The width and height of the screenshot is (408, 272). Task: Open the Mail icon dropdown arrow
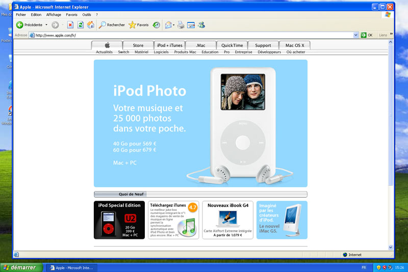173,25
